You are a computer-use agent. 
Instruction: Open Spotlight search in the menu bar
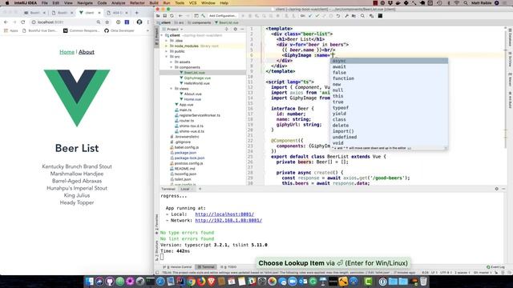[465, 3]
